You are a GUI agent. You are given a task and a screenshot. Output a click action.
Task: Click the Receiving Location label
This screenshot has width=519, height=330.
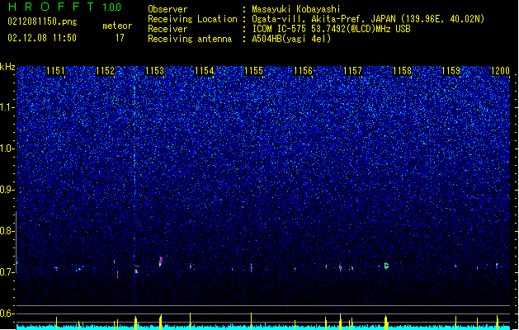click(x=192, y=19)
